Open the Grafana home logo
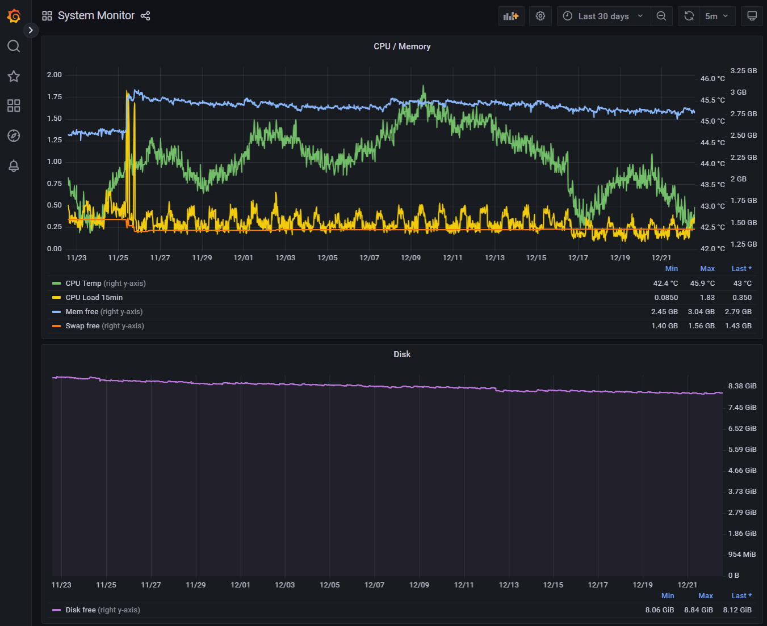The image size is (767, 626). (14, 16)
